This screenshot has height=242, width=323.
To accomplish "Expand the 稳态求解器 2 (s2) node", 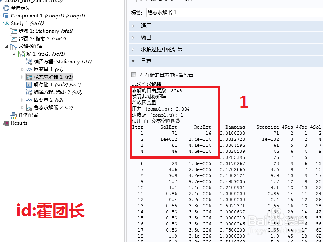I will pyautogui.click(x=23, y=107).
